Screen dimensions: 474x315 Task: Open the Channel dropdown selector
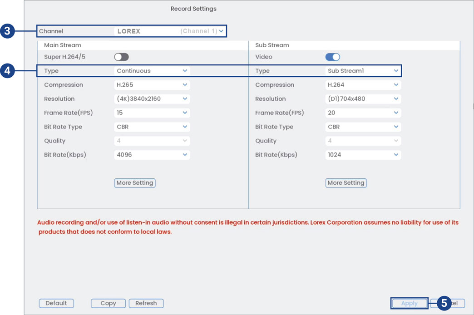[x=170, y=31]
